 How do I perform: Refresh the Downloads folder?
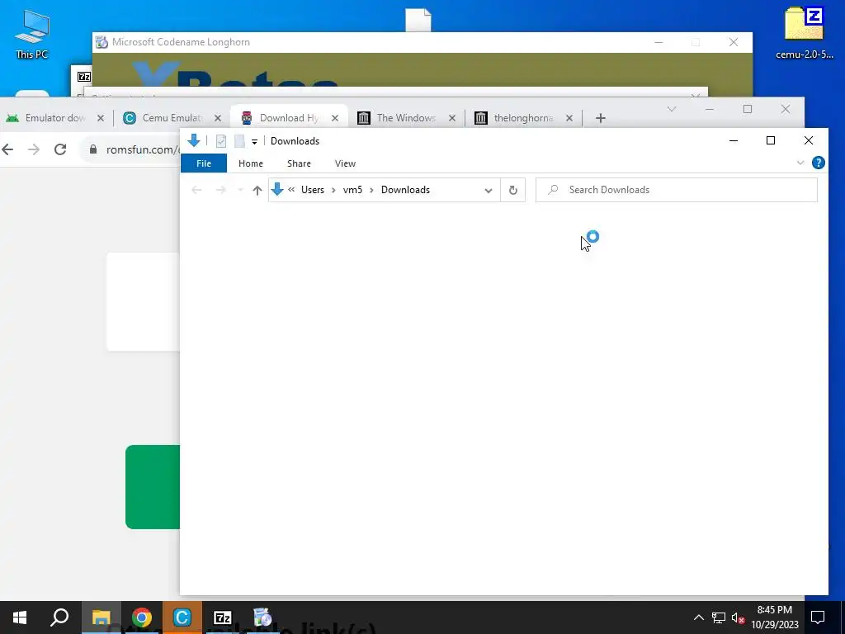pos(513,190)
